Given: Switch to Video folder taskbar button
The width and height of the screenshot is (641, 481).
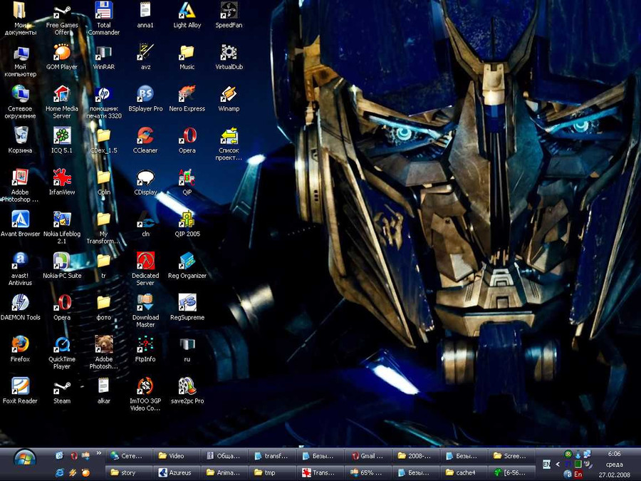Looking at the screenshot, I should [177, 455].
